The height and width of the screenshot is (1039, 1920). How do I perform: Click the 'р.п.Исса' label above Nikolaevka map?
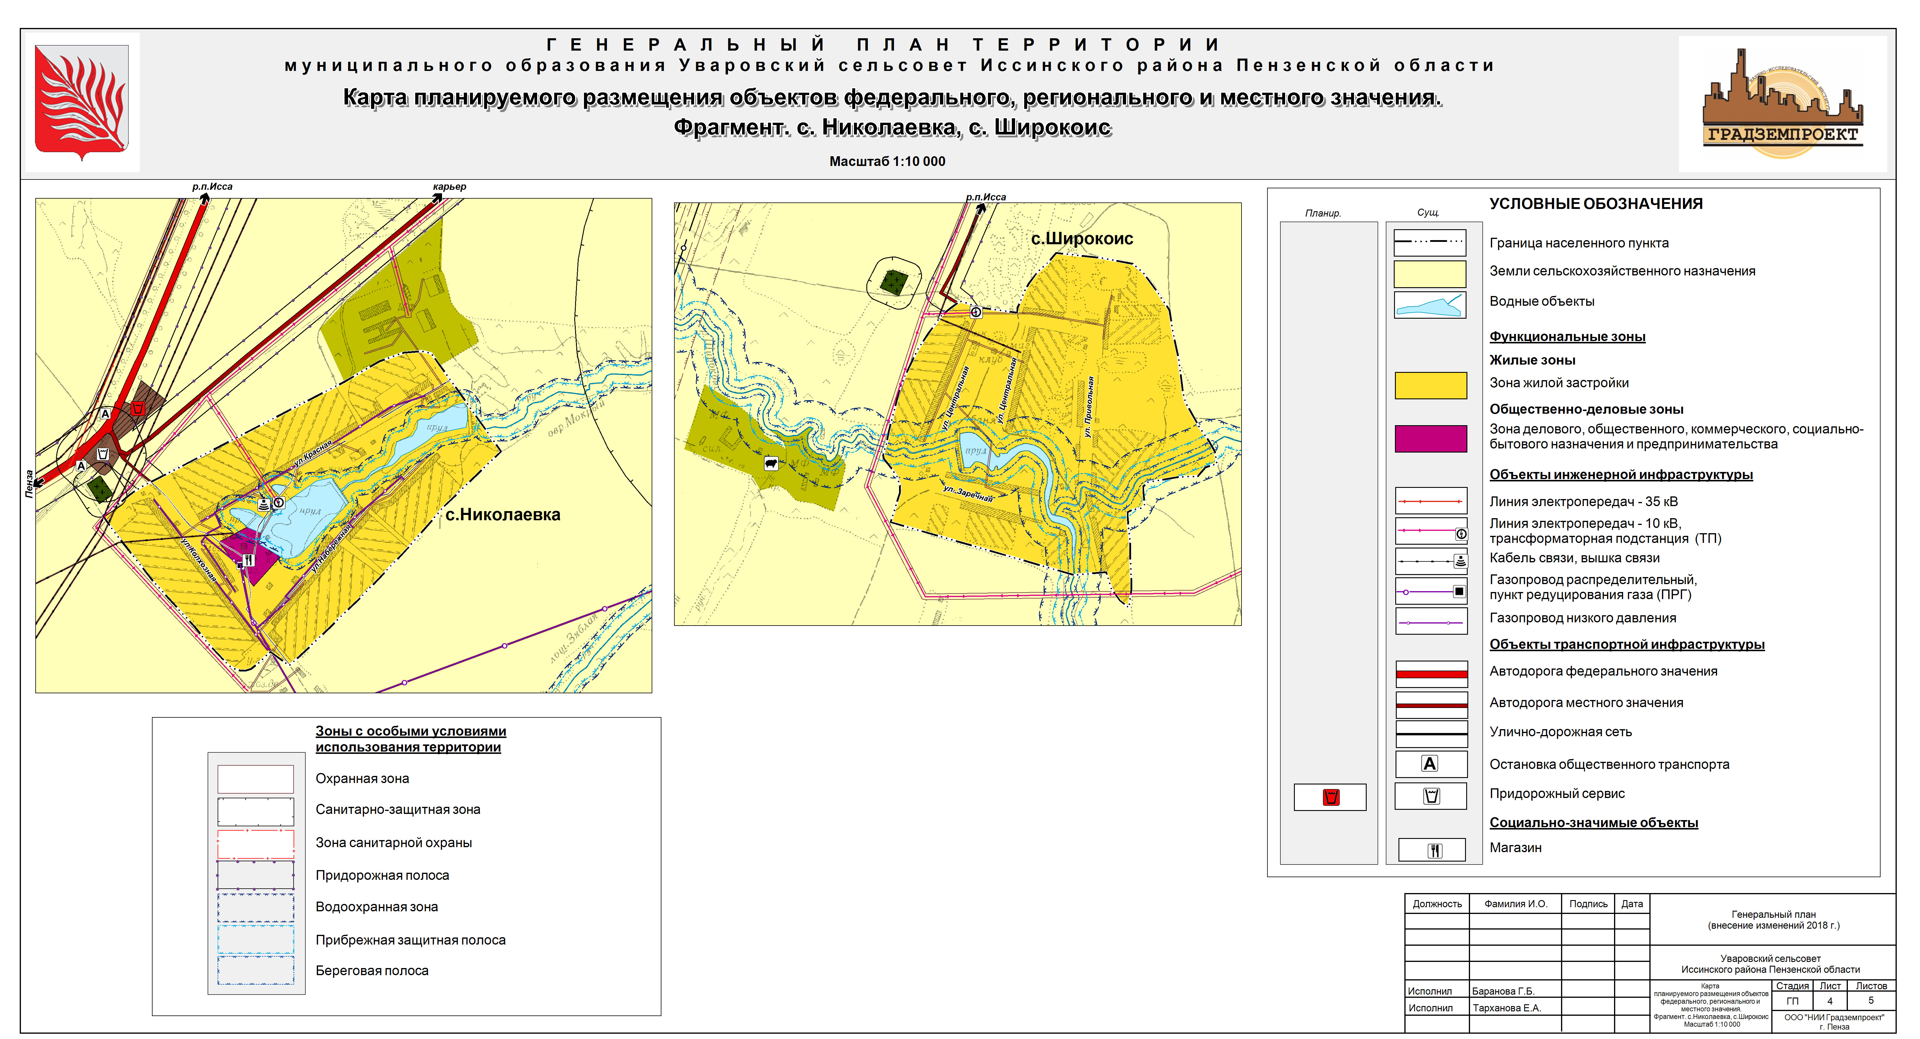[212, 186]
